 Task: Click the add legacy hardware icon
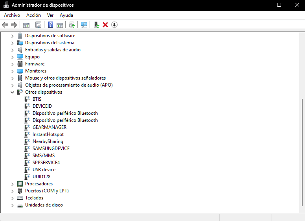96,25
